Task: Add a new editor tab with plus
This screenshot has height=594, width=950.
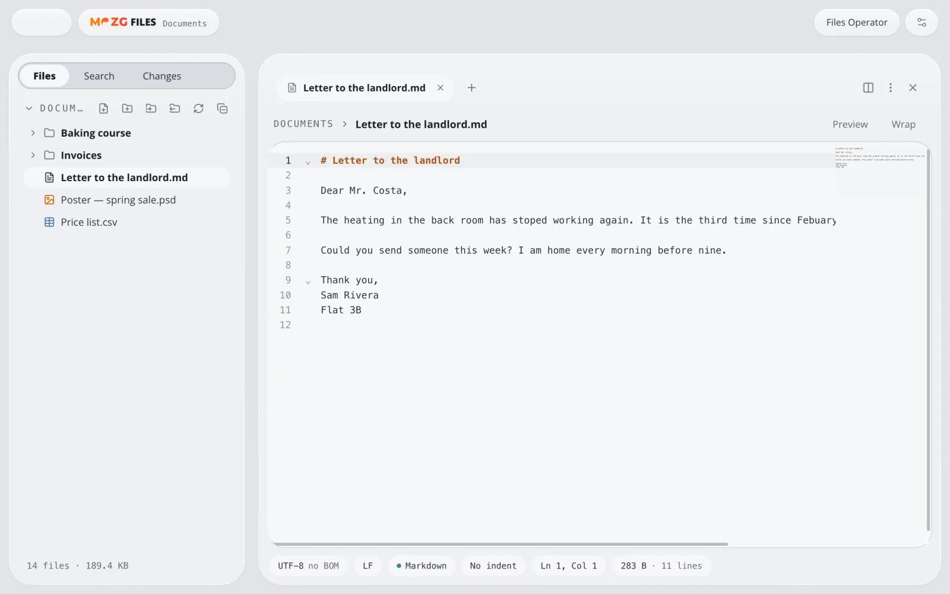Action: [471, 87]
